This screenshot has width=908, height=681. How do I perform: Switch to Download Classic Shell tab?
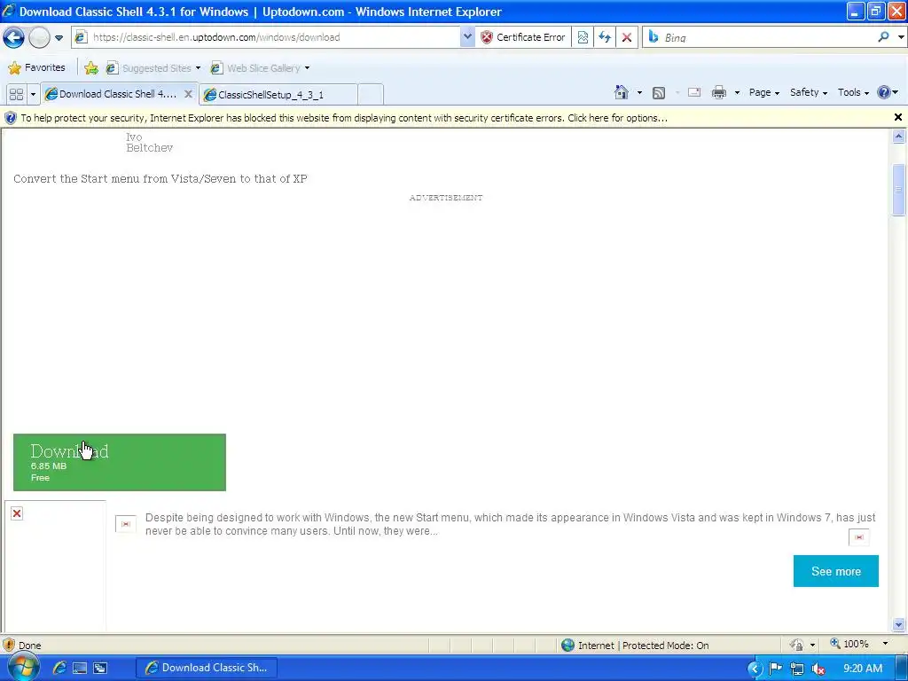113,94
